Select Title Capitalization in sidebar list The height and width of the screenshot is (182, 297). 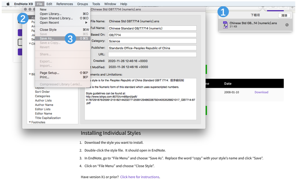click(x=48, y=118)
